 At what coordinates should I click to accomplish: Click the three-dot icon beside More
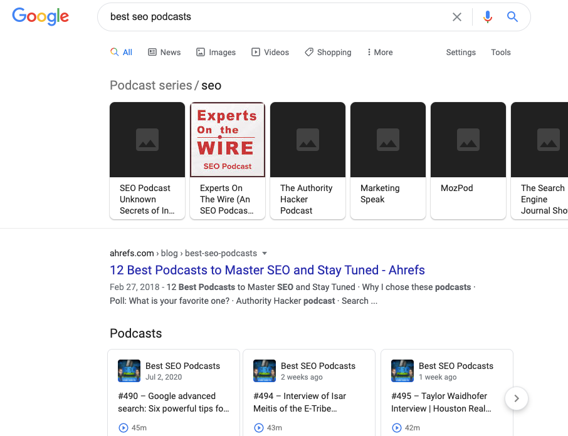coord(369,52)
